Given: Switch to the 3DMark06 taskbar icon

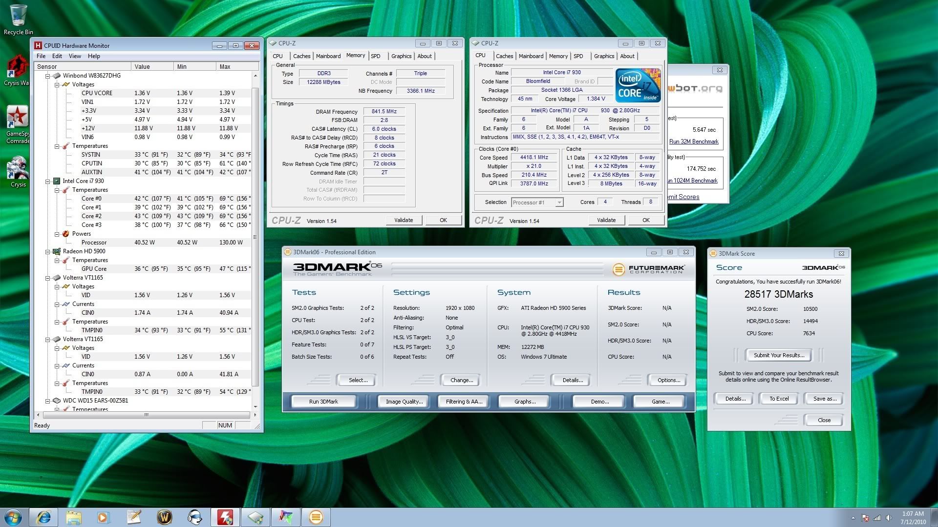Looking at the screenshot, I should pos(316,517).
